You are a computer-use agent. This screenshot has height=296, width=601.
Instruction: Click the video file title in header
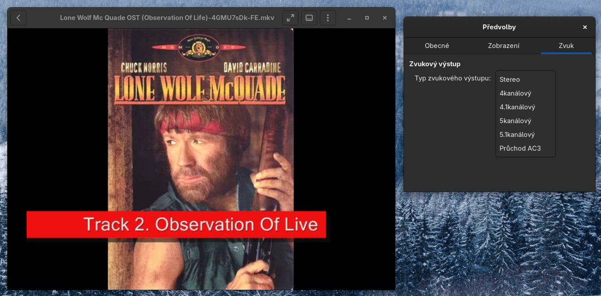(167, 18)
